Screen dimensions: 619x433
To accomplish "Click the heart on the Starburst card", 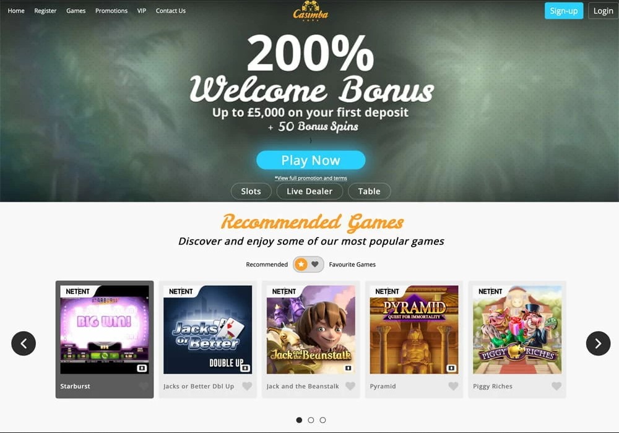I will point(144,386).
